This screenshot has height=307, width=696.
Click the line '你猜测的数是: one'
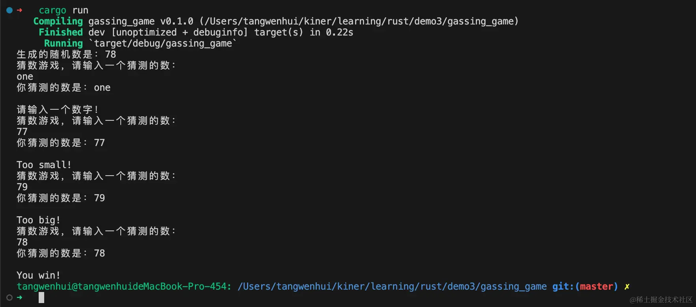point(64,88)
